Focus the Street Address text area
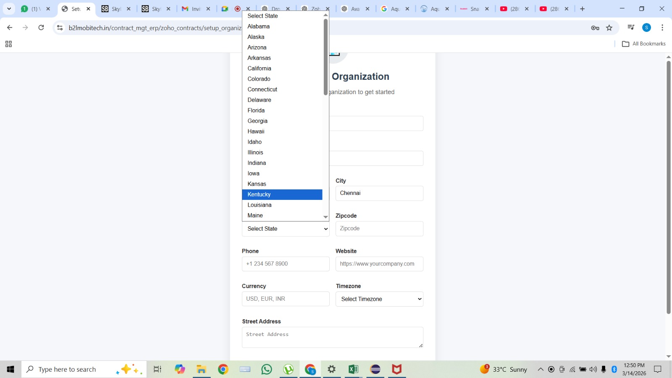Image resolution: width=672 pixels, height=378 pixels. click(332, 337)
